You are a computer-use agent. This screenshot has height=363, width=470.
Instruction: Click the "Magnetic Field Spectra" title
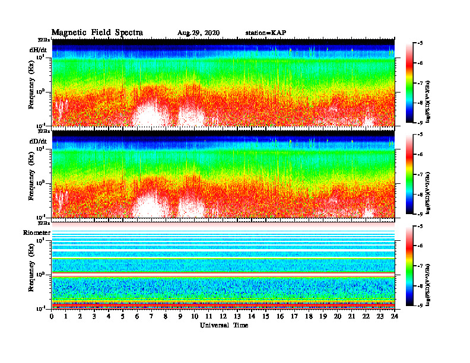[97, 33]
